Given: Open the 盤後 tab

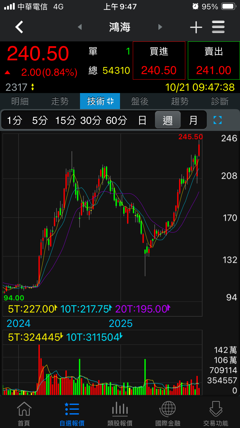Looking at the screenshot, I should (x=140, y=101).
